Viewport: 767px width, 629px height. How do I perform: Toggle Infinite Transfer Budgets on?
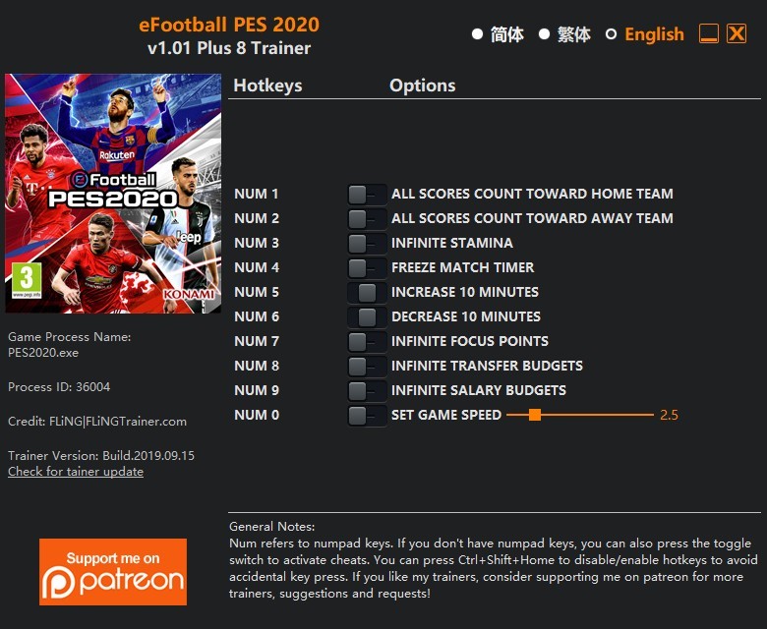click(367, 366)
